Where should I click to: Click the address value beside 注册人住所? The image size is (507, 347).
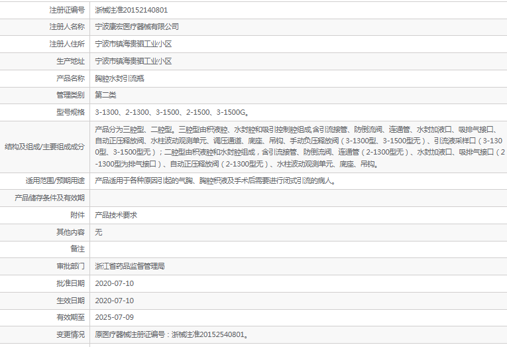point(133,44)
